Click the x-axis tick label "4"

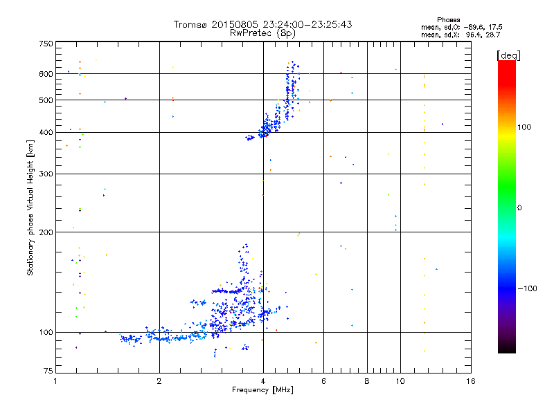(x=263, y=381)
